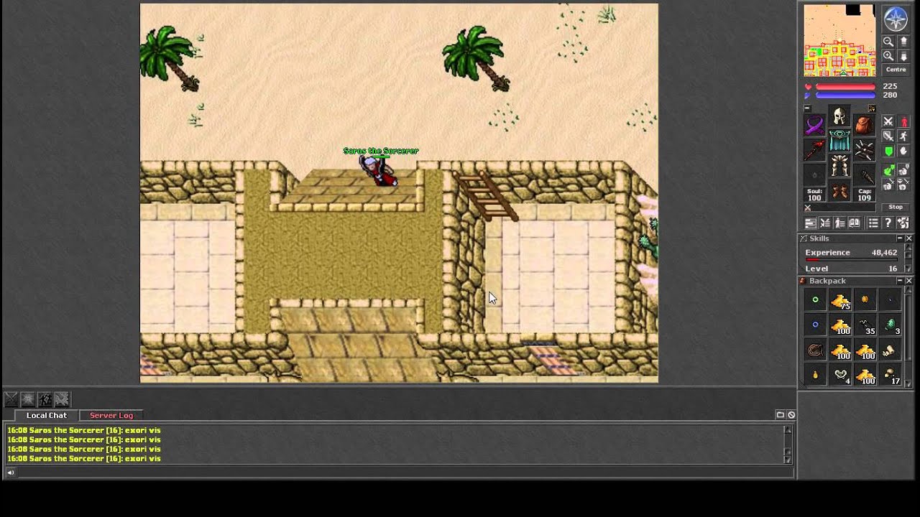920x517 pixels.
Task: Click character Saros the Sorcerer
Action: coord(378,171)
